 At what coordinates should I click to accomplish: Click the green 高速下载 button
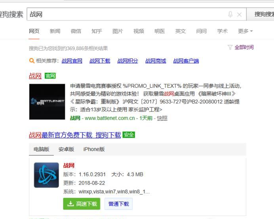(82, 204)
